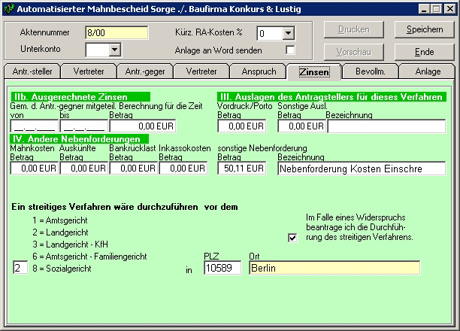Image resolution: width=460 pixels, height=331 pixels.
Task: Maximize the Mahnbescheid window
Action: pos(437,9)
